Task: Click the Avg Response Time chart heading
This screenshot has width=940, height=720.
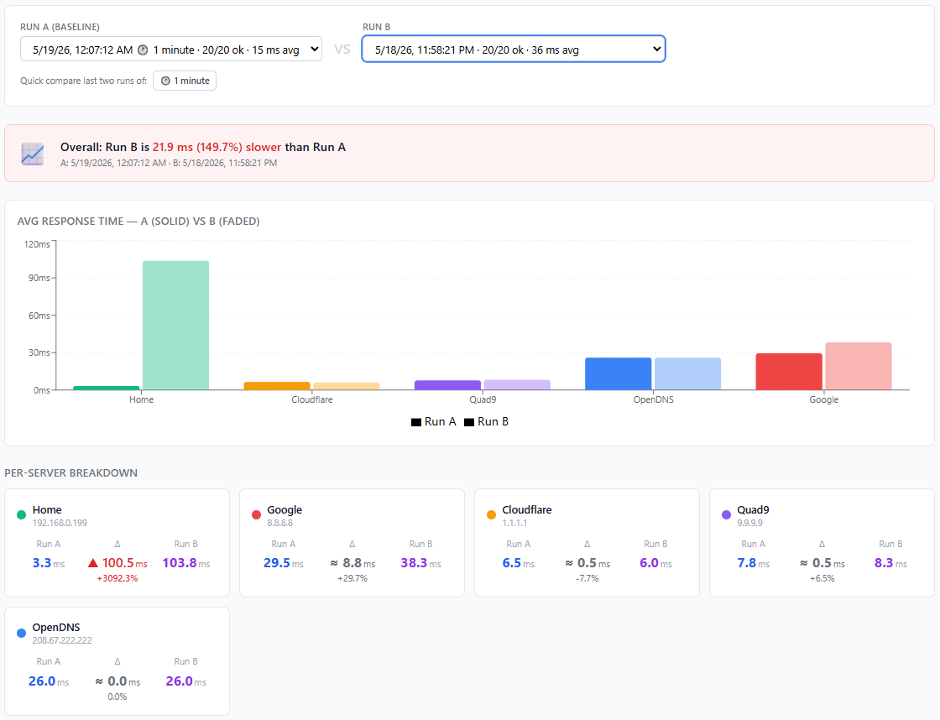Action: pos(138,222)
